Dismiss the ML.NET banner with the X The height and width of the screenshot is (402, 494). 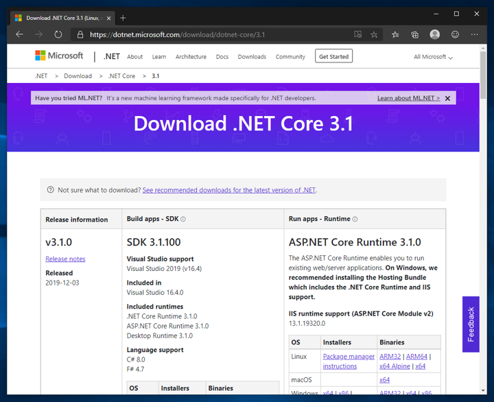click(447, 98)
